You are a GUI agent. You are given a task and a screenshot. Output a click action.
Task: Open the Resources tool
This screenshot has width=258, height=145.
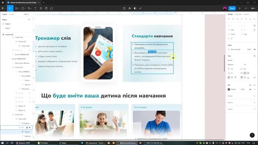[x=41, y=8]
